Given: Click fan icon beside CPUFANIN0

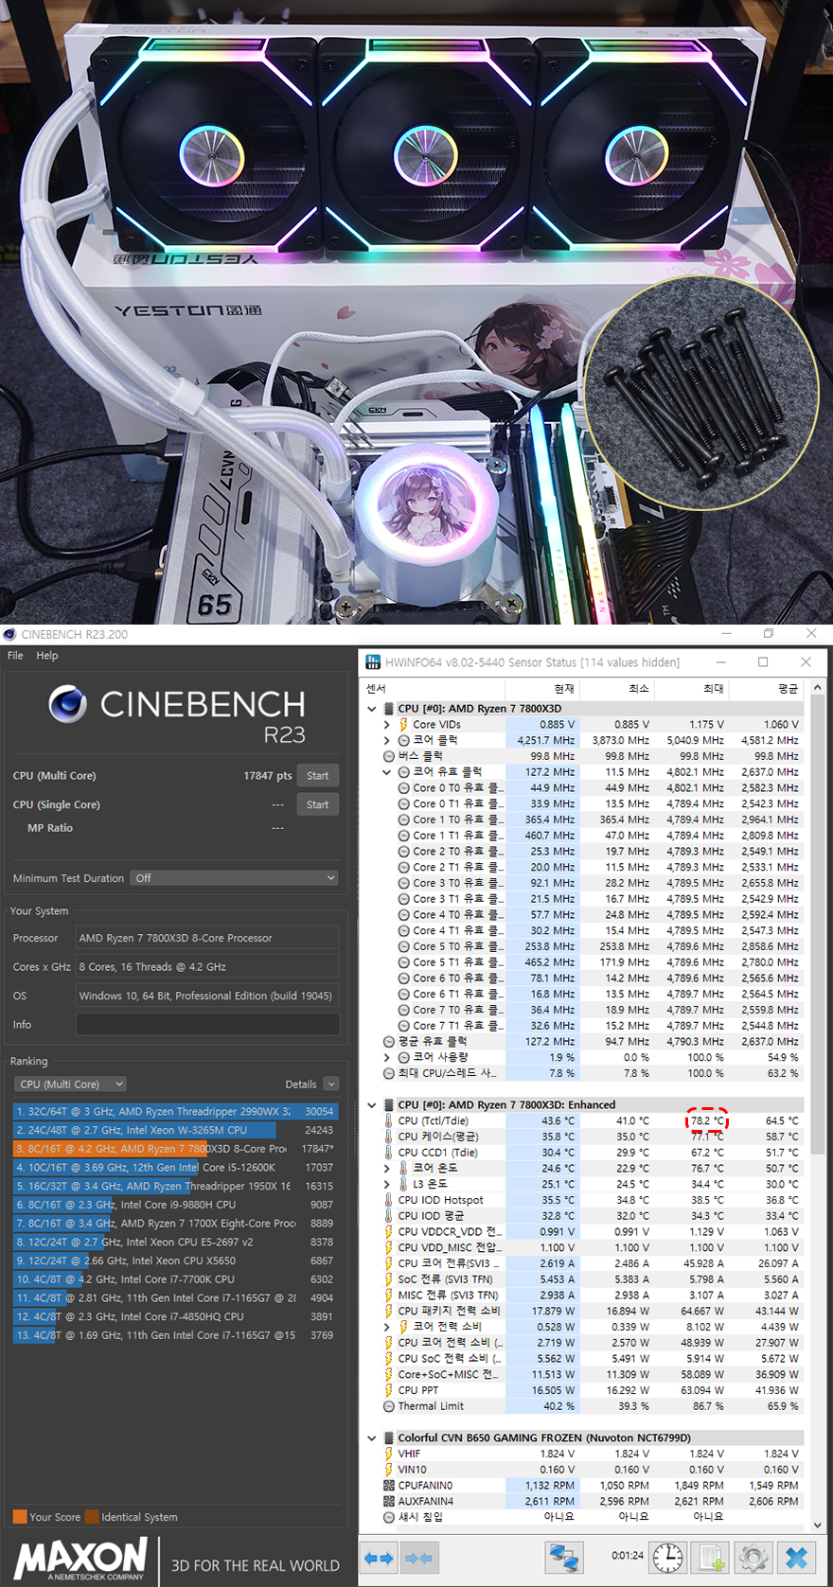Looking at the screenshot, I should point(388,1486).
